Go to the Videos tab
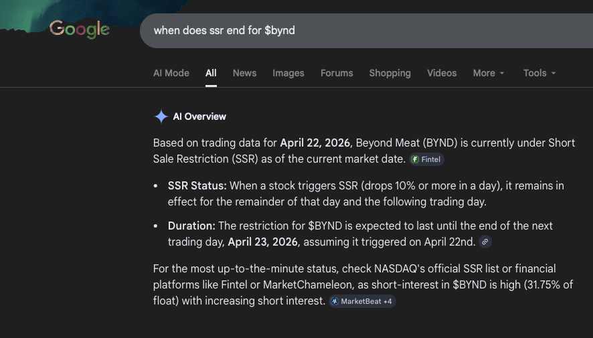Screen dimensions: 593x338 click(x=442, y=73)
